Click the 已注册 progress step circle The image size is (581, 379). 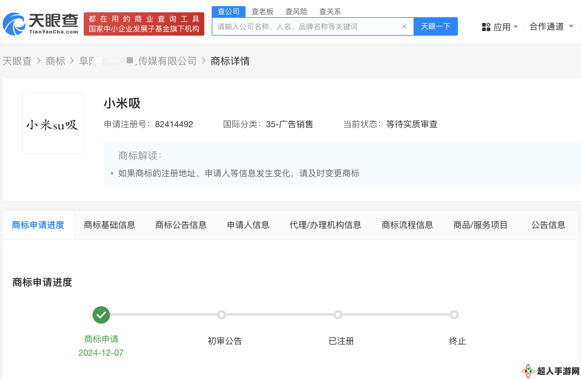[x=338, y=315]
